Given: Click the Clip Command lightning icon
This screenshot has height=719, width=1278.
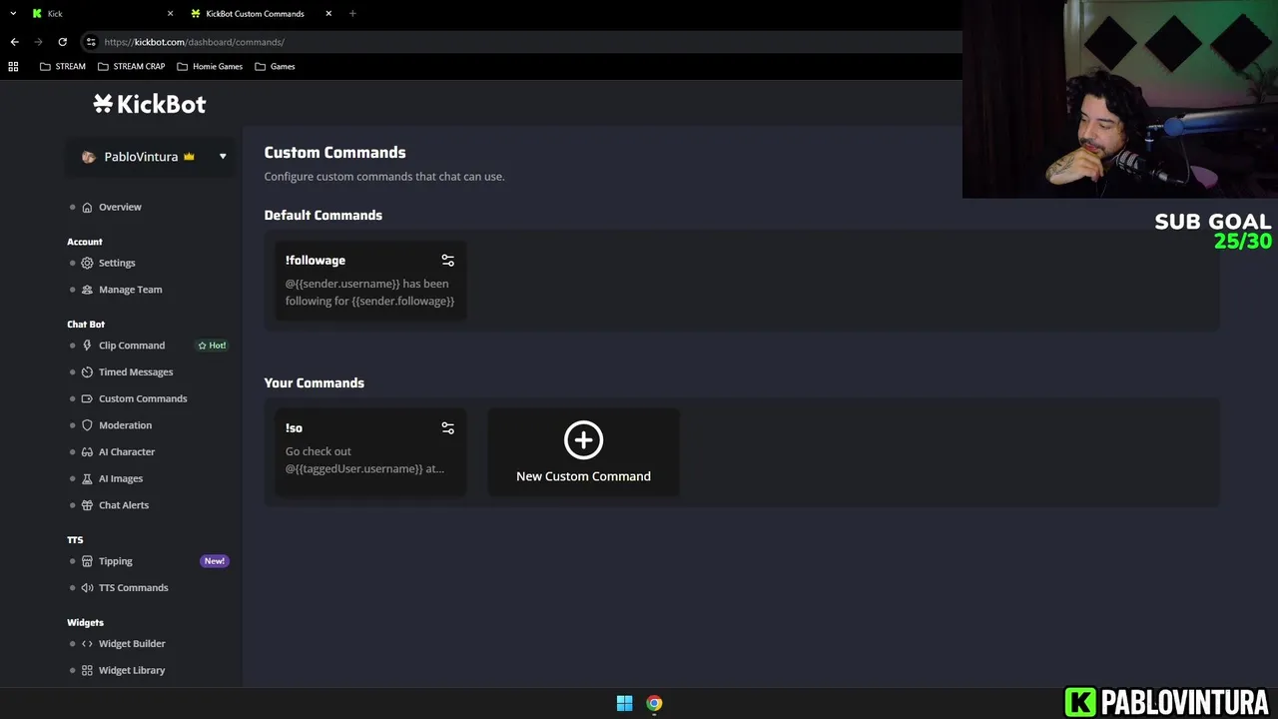Looking at the screenshot, I should [87, 346].
